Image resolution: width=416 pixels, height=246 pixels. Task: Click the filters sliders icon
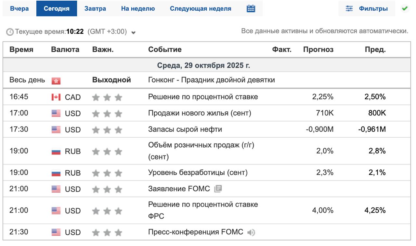click(349, 9)
